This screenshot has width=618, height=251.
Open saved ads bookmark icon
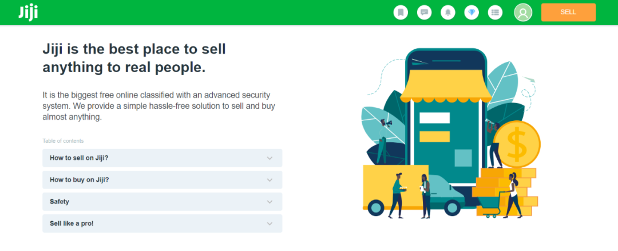(401, 12)
